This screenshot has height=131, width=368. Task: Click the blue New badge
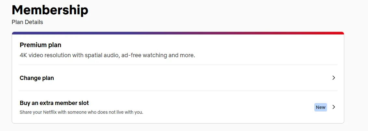pos(320,107)
